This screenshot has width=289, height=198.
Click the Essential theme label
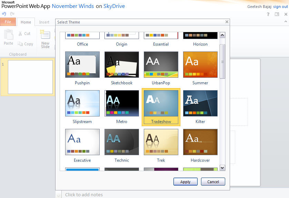(161, 44)
